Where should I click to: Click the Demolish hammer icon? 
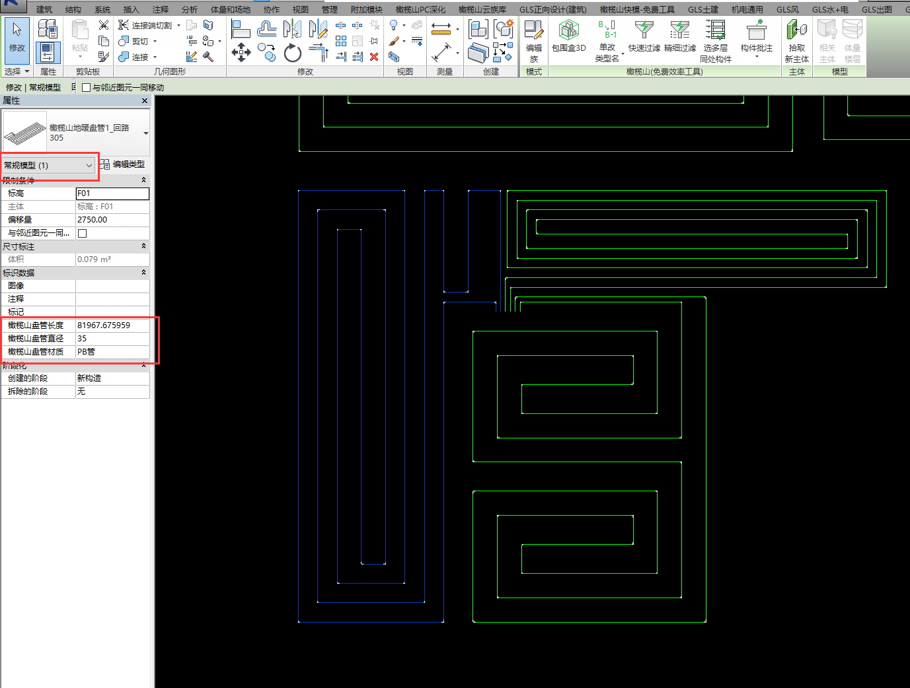[x=208, y=57]
